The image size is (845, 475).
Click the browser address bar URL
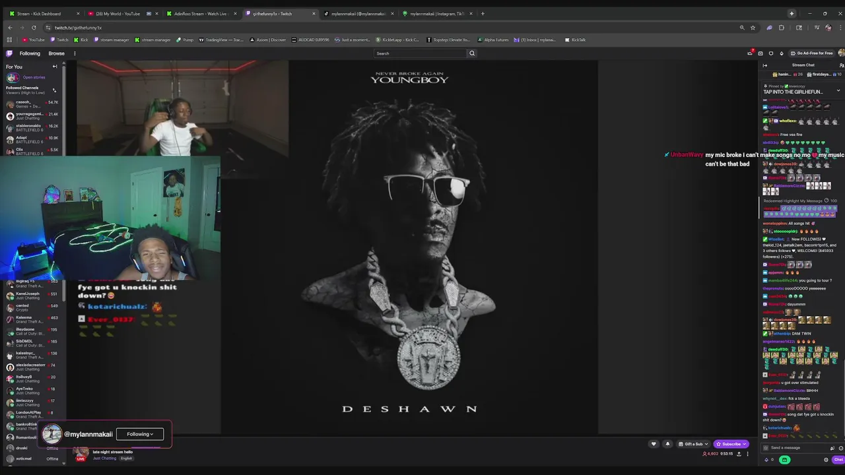tap(78, 28)
